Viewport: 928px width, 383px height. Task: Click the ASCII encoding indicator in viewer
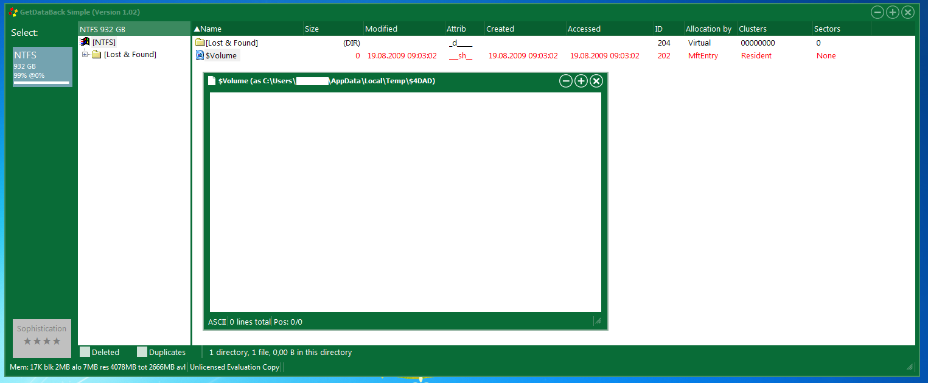(x=217, y=322)
